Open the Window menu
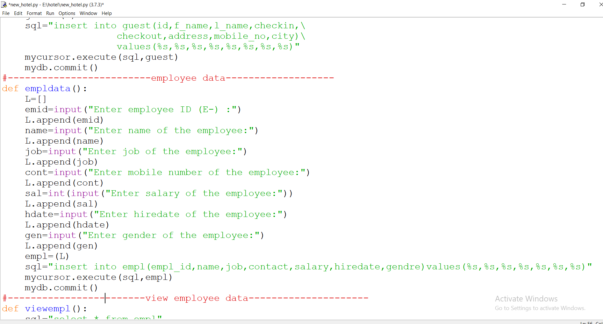The width and height of the screenshot is (603, 324). (88, 13)
